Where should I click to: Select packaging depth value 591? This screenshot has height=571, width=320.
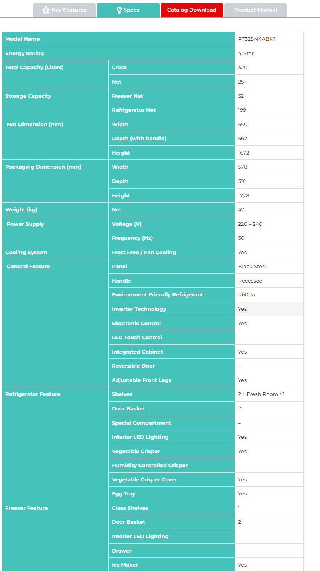click(242, 181)
